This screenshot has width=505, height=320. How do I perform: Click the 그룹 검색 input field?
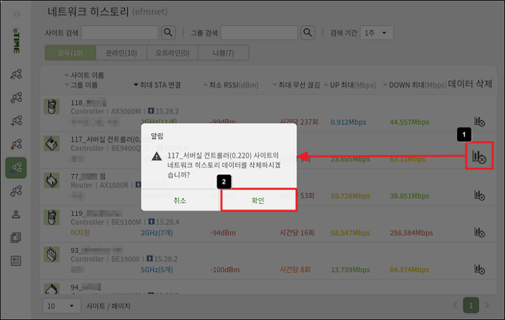(x=260, y=33)
